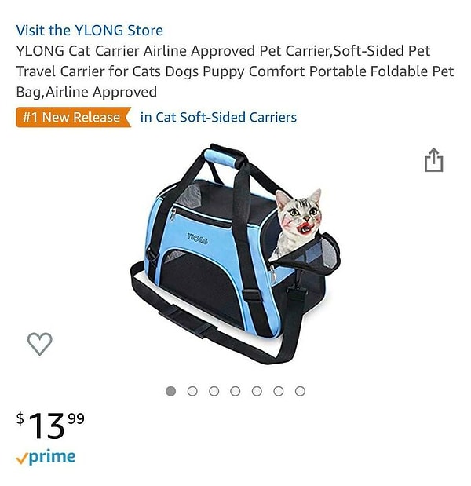Image resolution: width=471 pixels, height=486 pixels.
Task: Tap the blue pet carrier product image
Action: point(235,254)
